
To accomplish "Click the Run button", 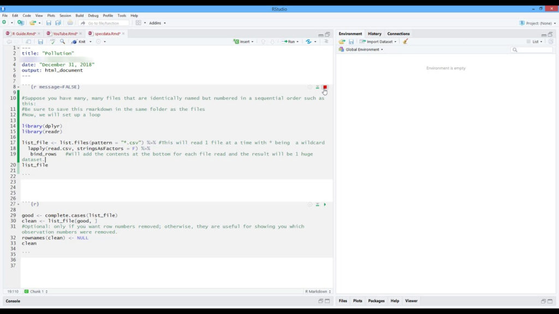I will point(290,41).
